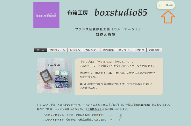Image resolution: width=191 pixels, height=126 pixels.
Task: Open the 作品販売 menu tab
Action: [x=108, y=50]
